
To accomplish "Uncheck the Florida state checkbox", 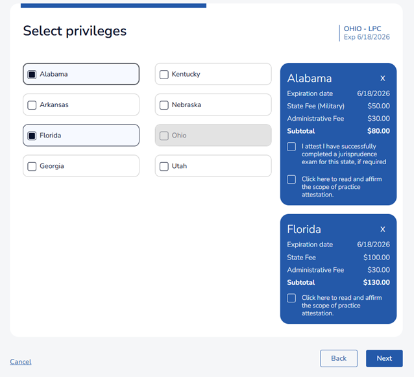I will (32, 136).
